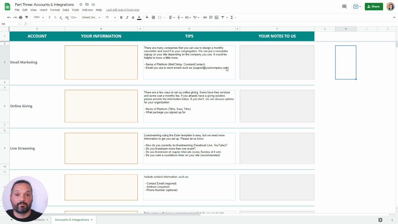Open the font family dropdown
398x224 pixels.
click(x=91, y=17)
